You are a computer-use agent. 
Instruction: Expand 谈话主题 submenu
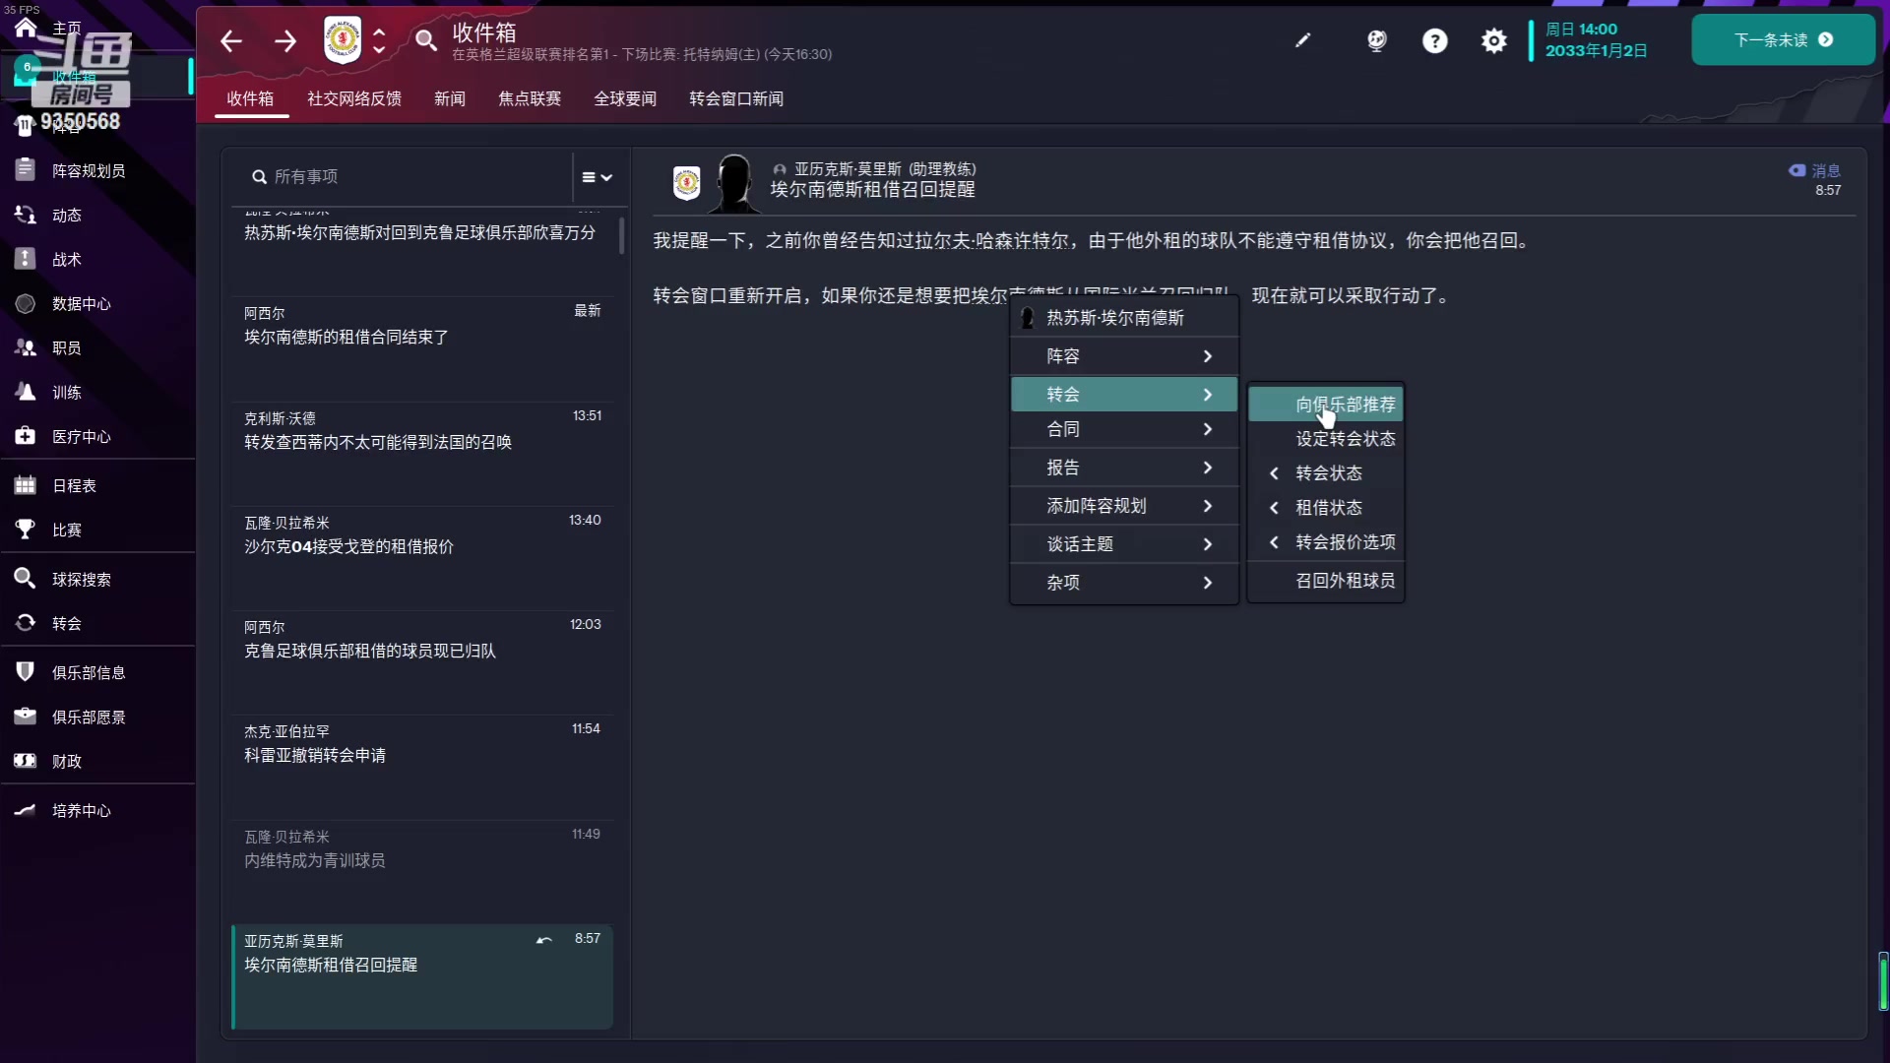1124,544
